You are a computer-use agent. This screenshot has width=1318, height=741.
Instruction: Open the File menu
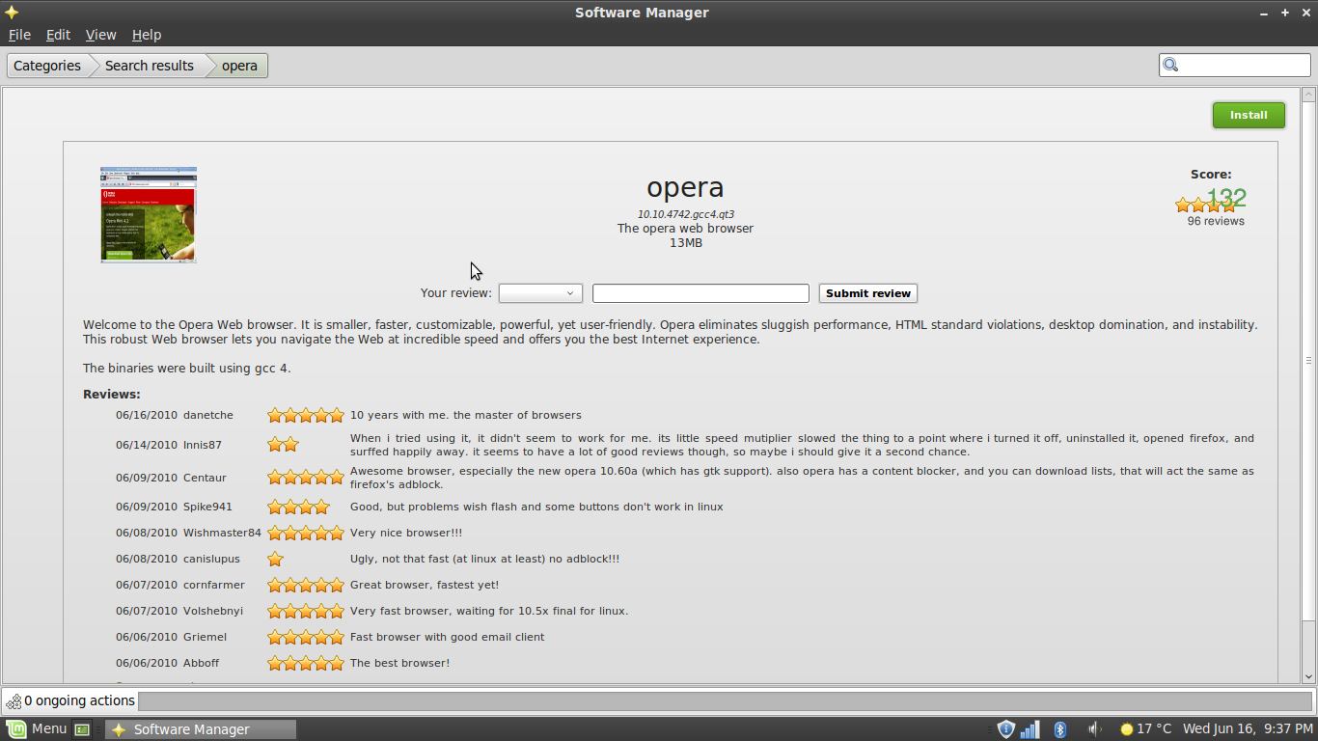(x=19, y=35)
